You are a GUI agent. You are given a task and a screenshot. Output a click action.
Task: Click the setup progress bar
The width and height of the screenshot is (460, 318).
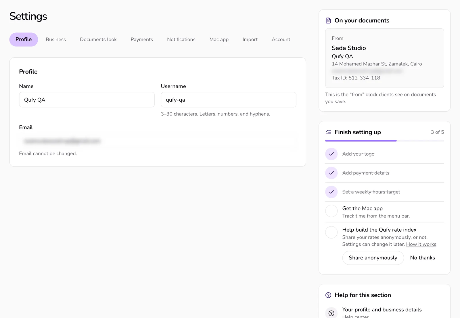coord(384,141)
